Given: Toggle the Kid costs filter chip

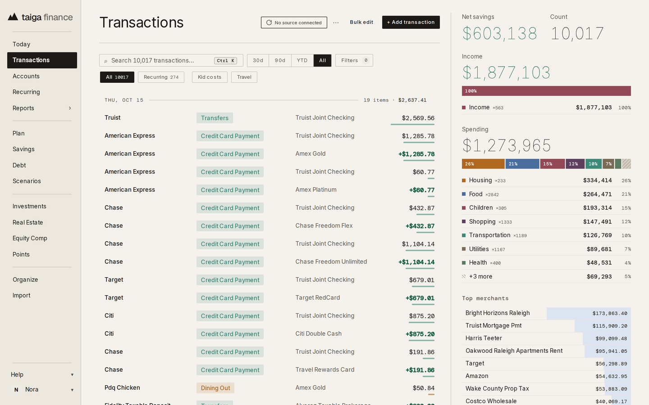Looking at the screenshot, I should tap(210, 77).
